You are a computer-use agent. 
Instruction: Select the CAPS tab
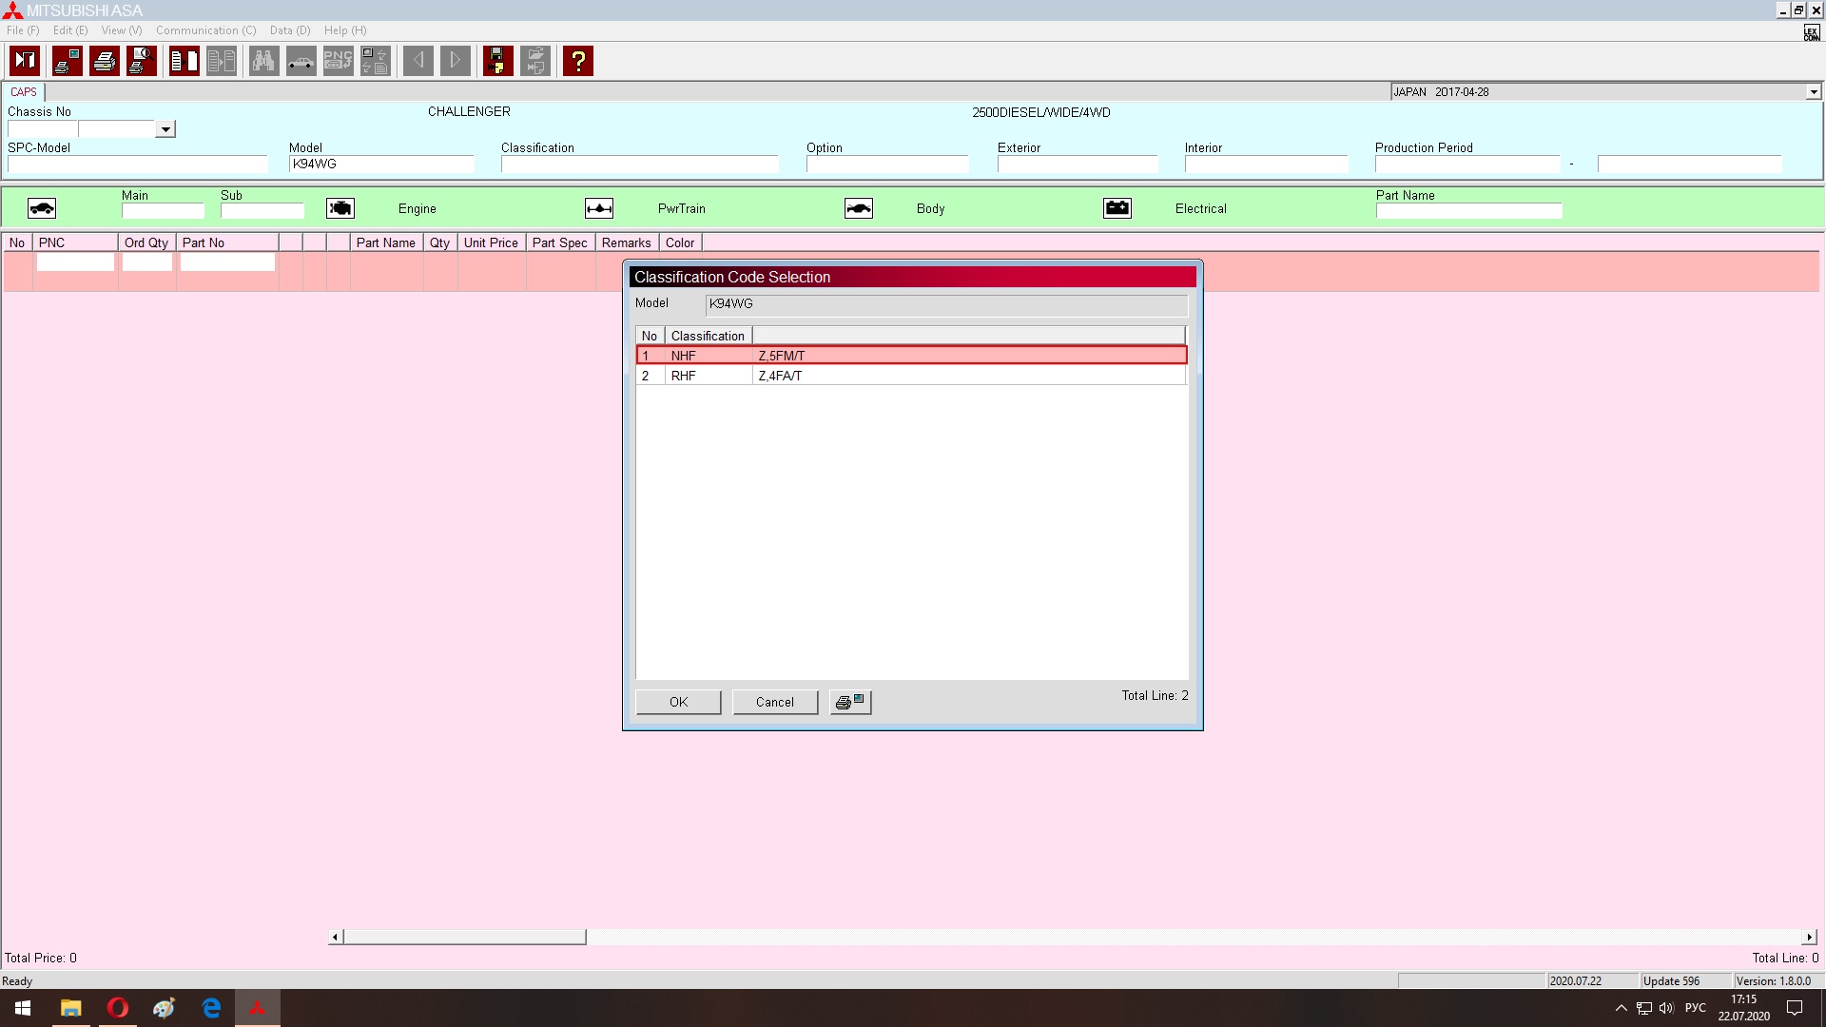[x=24, y=92]
